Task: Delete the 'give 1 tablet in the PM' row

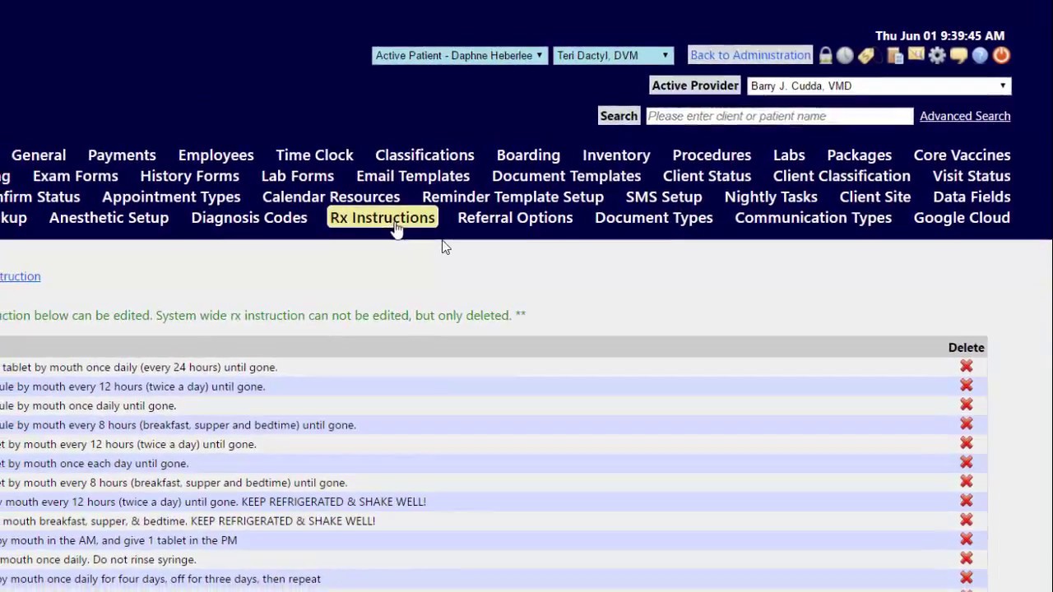Action: click(967, 539)
